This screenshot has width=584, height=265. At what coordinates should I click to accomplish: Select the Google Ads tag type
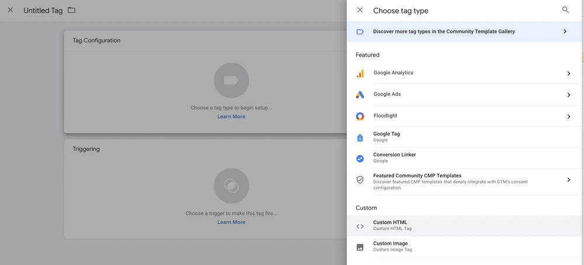464,95
